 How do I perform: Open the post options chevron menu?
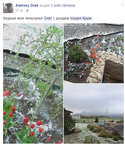(122, 5)
